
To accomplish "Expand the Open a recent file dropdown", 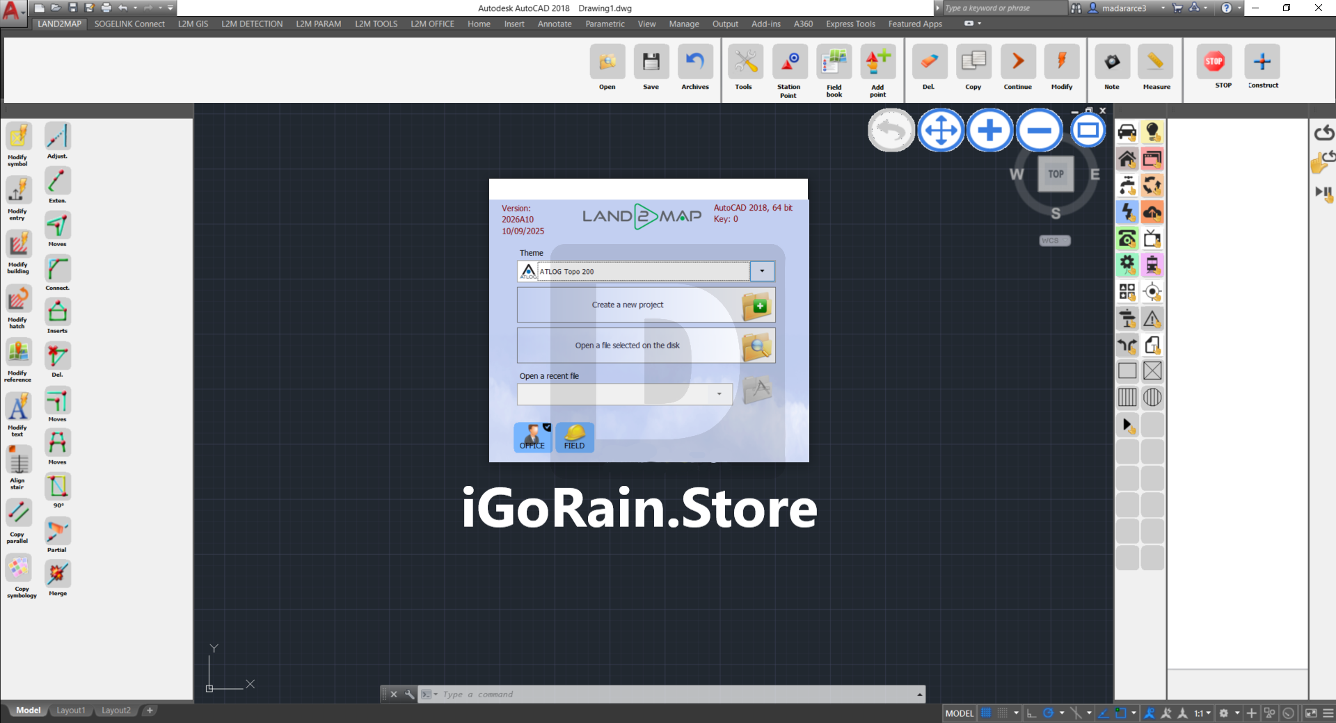I will pyautogui.click(x=719, y=394).
